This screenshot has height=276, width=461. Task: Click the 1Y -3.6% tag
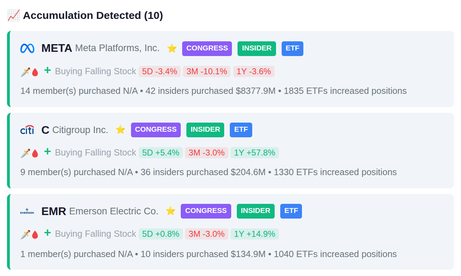(254, 71)
